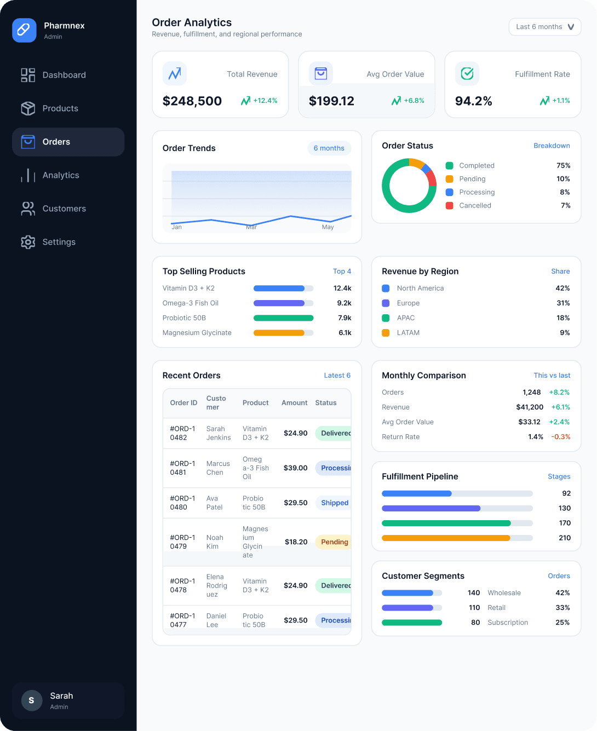Click the Fulfillment Rate checkmark icon
This screenshot has width=597, height=731.
click(x=467, y=73)
